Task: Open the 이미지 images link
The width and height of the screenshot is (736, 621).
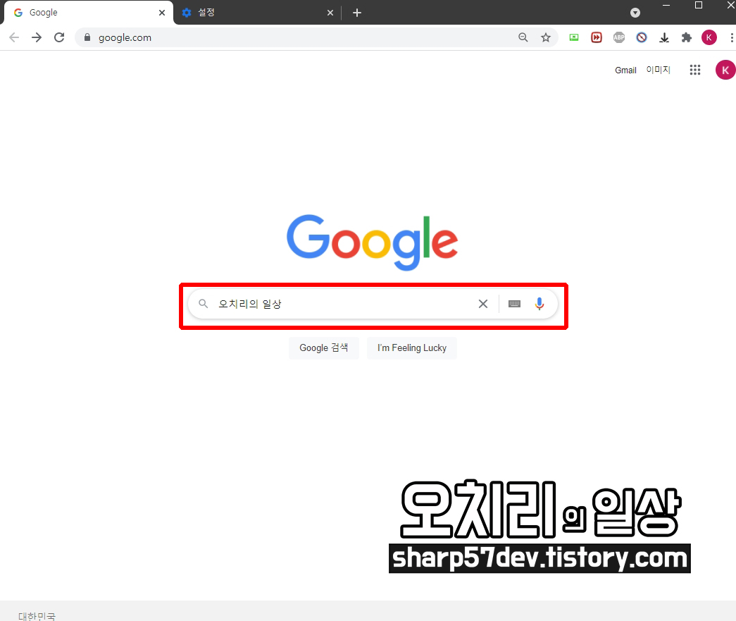Action: [658, 70]
